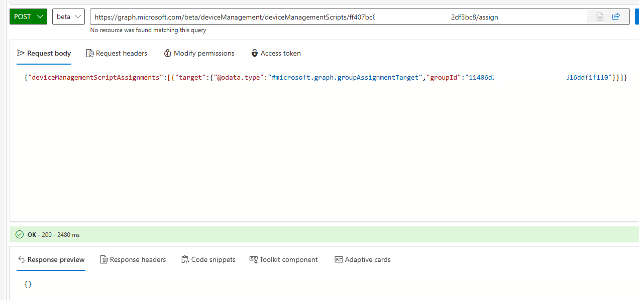Copy the request URL
The width and height of the screenshot is (639, 300).
[599, 16]
